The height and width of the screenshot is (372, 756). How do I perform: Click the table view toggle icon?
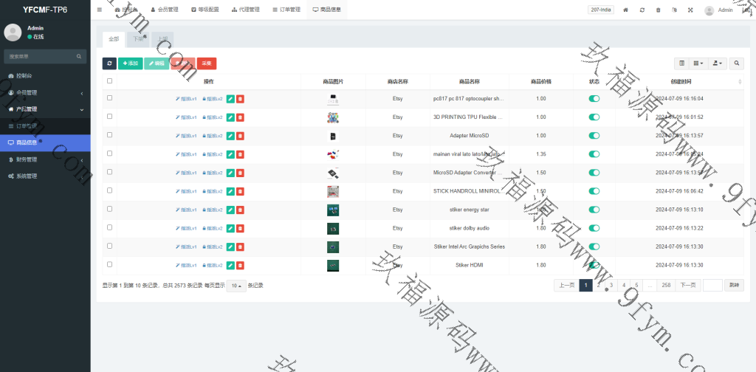682,63
